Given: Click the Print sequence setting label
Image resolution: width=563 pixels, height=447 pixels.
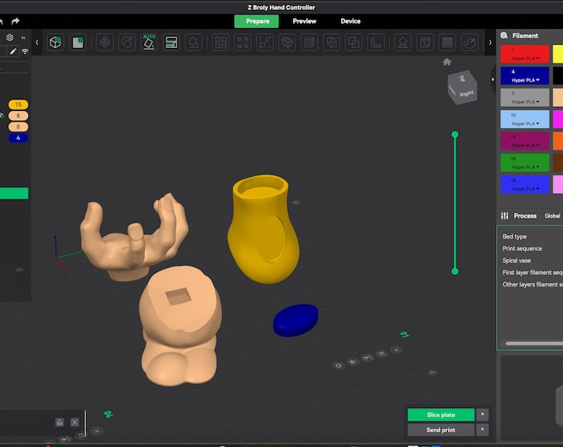Looking at the screenshot, I should [x=522, y=248].
